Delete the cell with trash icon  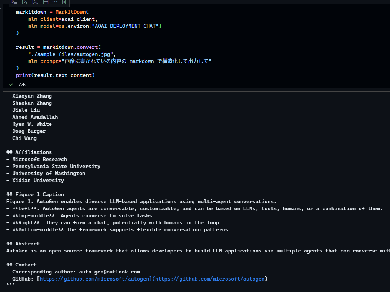click(x=64, y=2)
